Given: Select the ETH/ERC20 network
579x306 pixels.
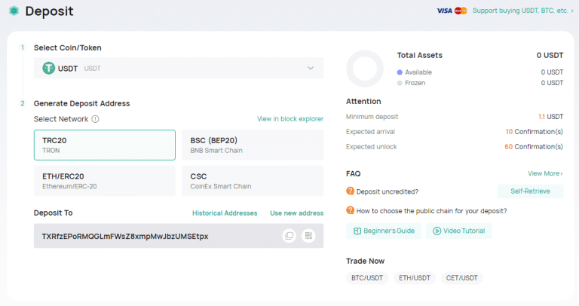Looking at the screenshot, I should click(105, 181).
